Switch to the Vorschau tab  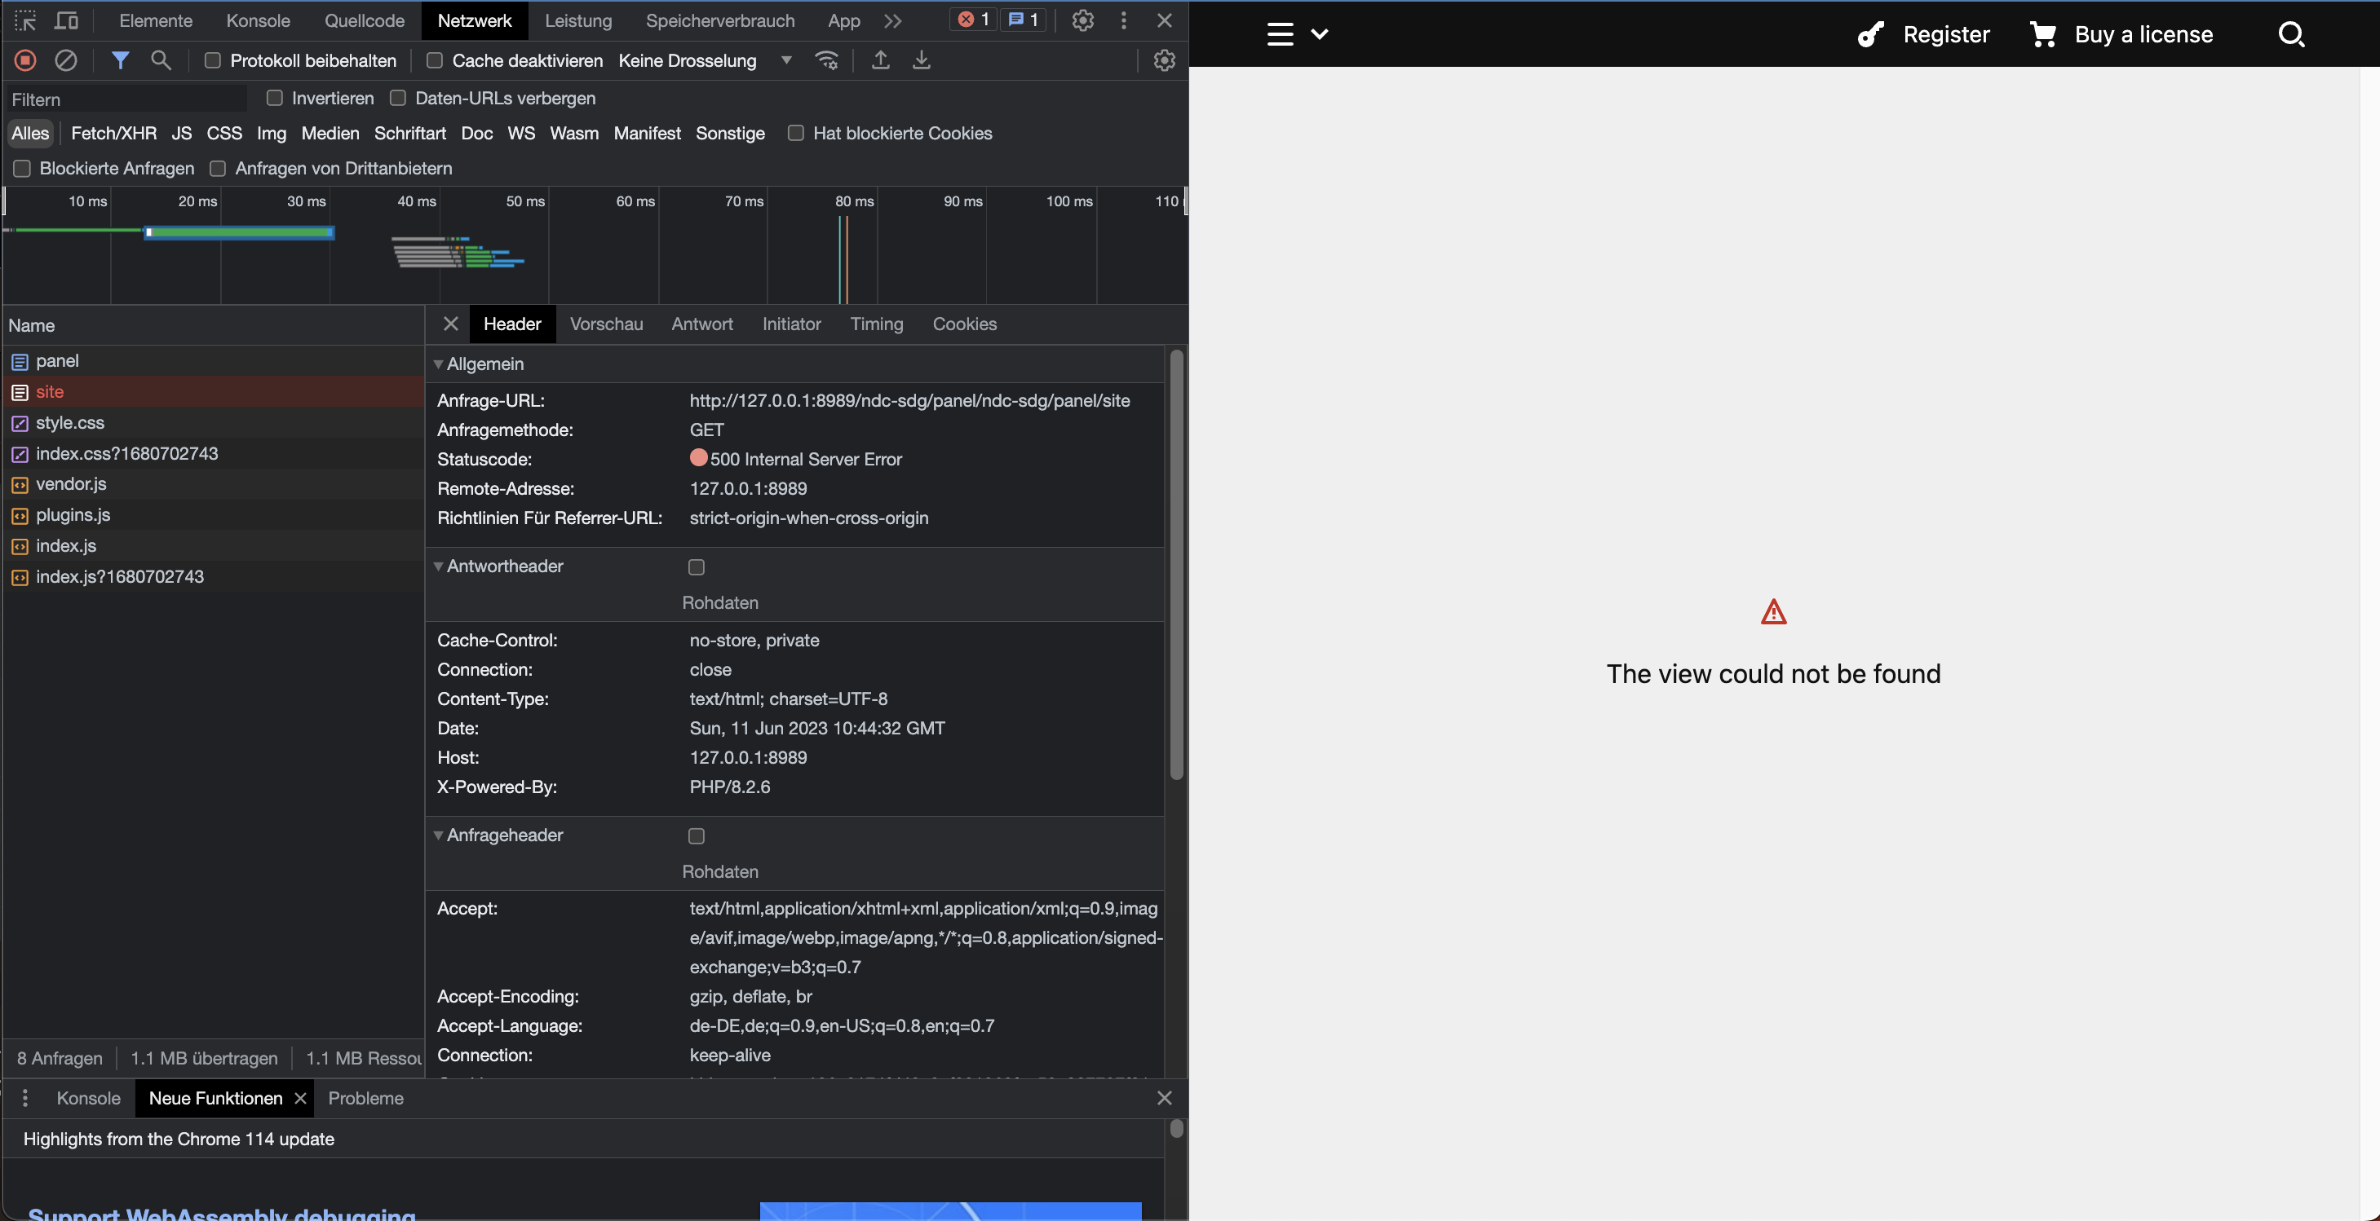[x=606, y=324]
